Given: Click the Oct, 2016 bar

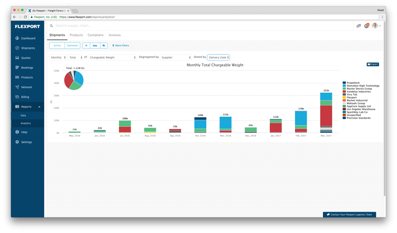Looking at the screenshot, I should tap(200, 125).
